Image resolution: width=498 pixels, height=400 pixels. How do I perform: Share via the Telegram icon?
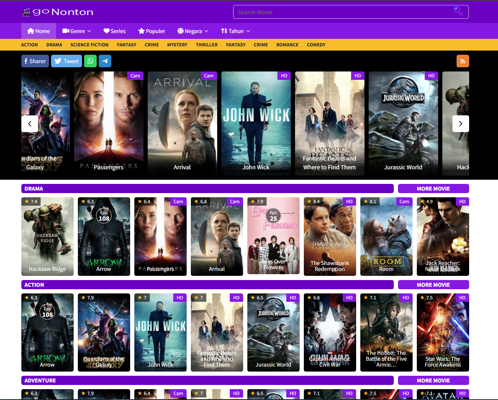105,61
